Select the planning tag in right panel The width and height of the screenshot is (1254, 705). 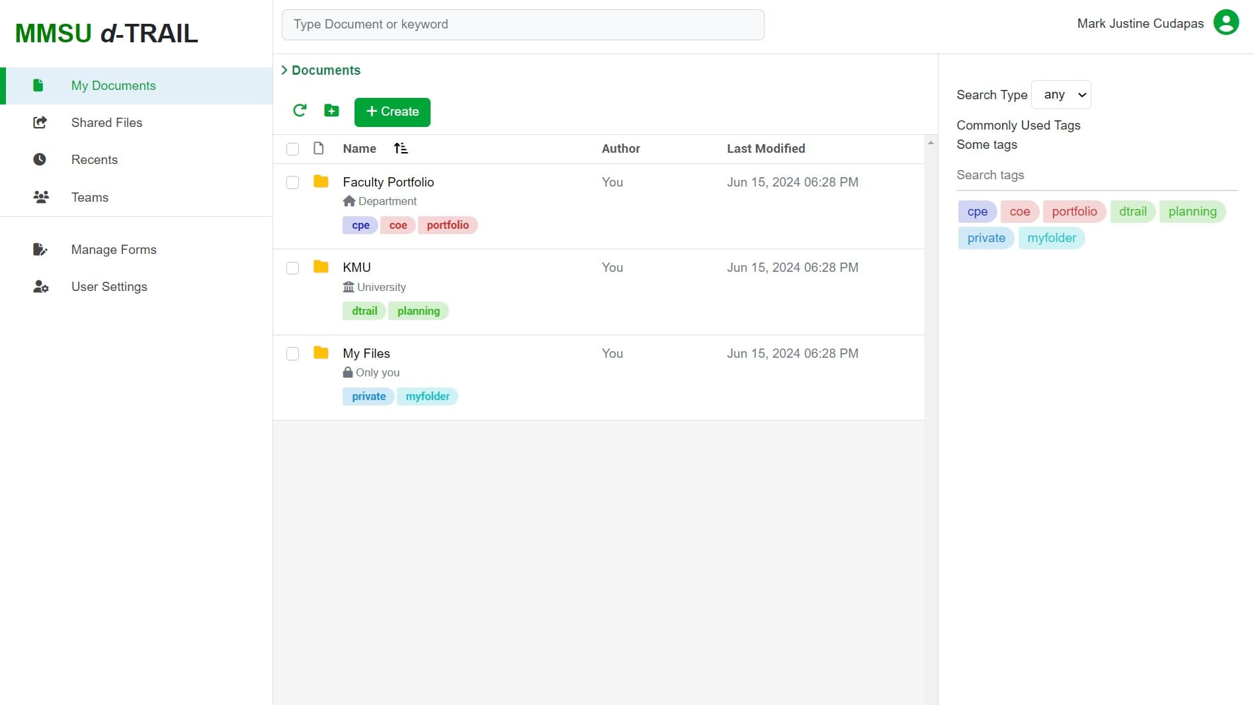tap(1192, 212)
